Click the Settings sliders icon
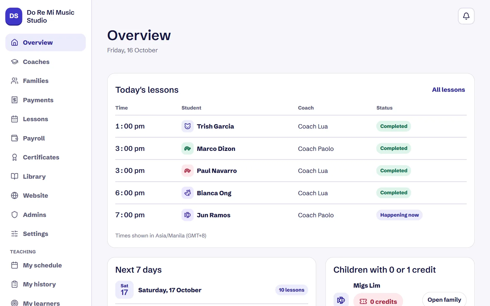The height and width of the screenshot is (306, 490). click(14, 234)
